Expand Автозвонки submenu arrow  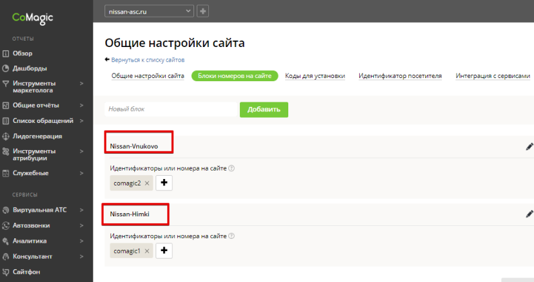coord(81,225)
